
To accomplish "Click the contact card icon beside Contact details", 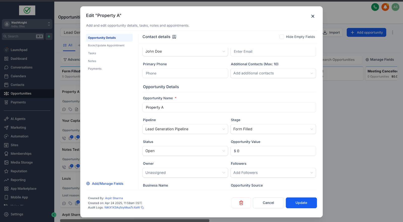I will click(174, 37).
